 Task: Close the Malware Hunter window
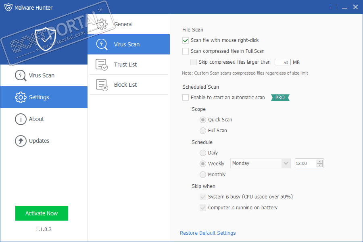tap(355, 7)
